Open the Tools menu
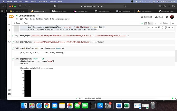Image resolution: width=177 pixels, height=111 pixels. 46,19
